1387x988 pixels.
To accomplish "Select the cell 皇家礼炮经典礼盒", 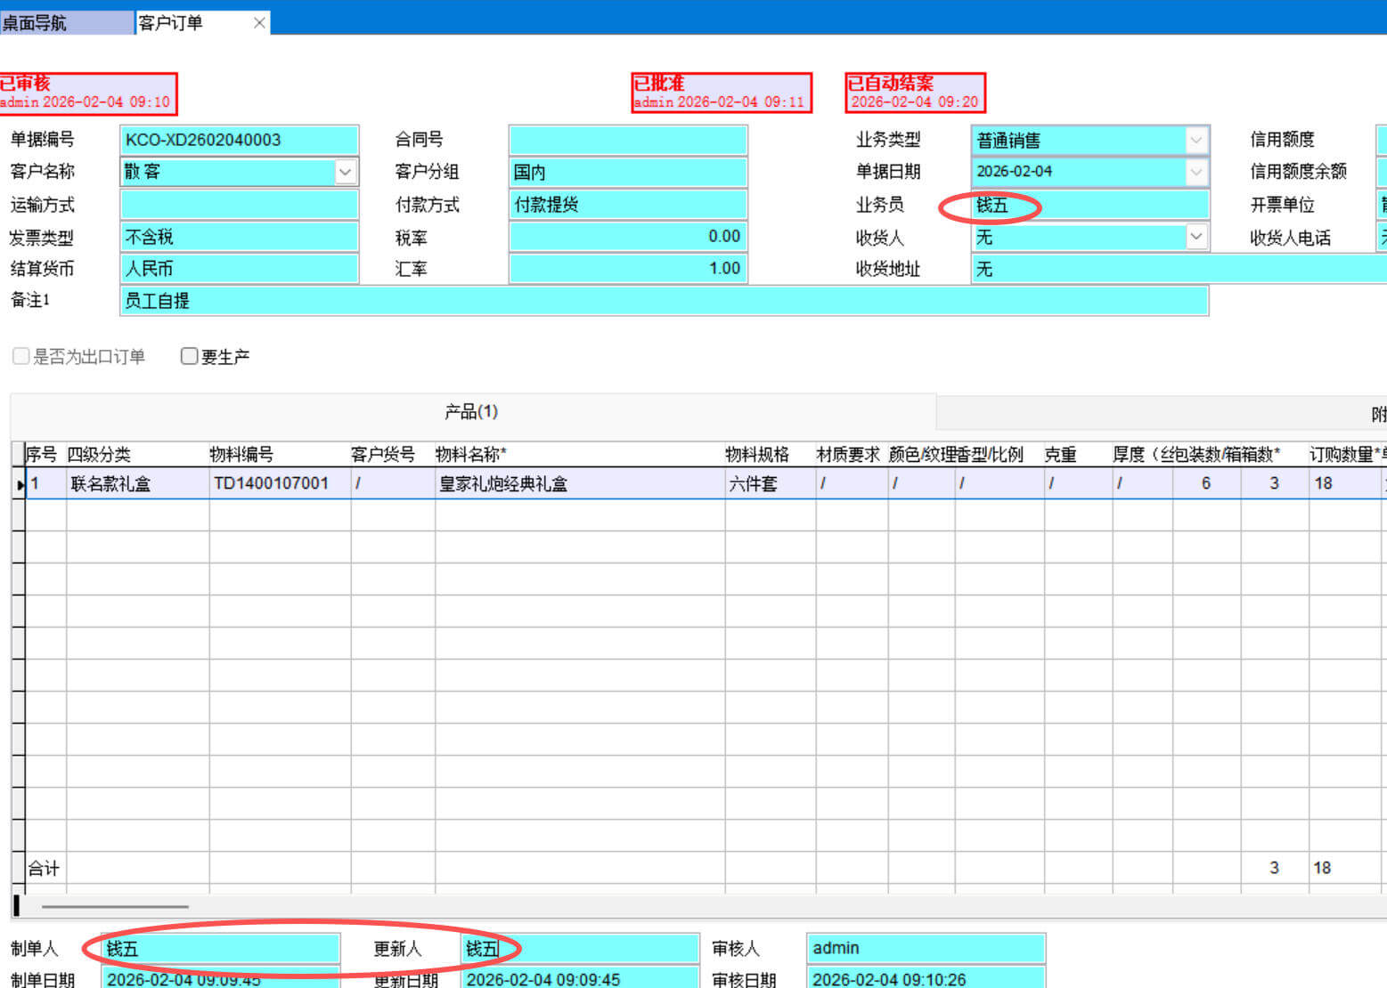I will click(x=503, y=484).
